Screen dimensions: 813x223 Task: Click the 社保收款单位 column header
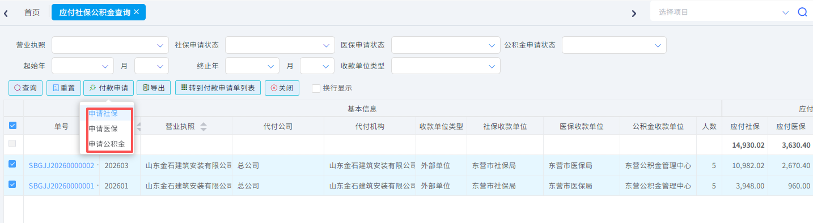tap(505, 126)
